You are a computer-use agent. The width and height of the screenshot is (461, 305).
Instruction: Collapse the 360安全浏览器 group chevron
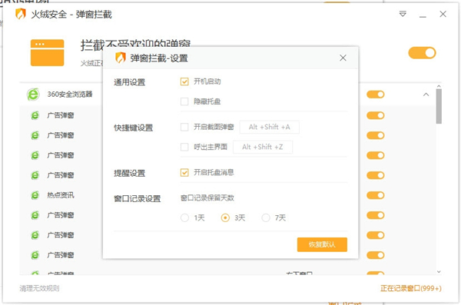tap(426, 94)
